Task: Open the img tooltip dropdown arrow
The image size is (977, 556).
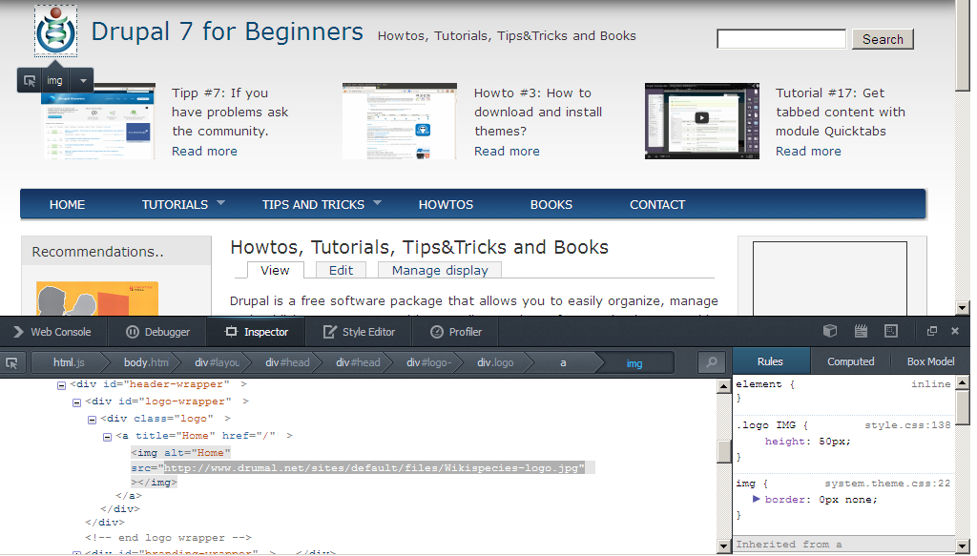Action: click(82, 80)
